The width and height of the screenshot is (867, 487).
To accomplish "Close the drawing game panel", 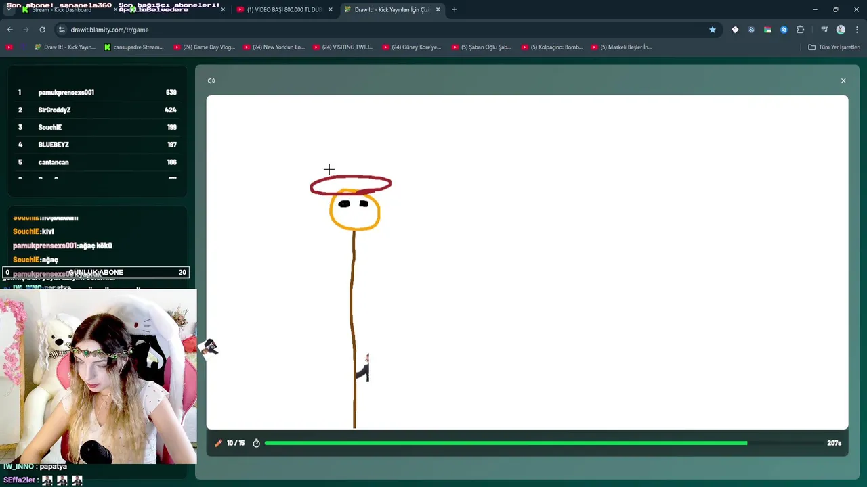I will pos(843,80).
